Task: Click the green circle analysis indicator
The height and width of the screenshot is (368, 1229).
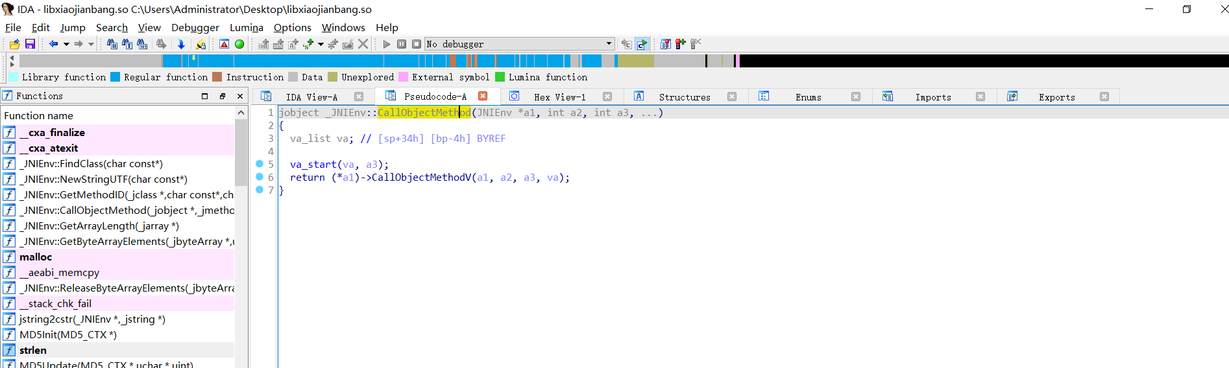Action: coord(239,44)
